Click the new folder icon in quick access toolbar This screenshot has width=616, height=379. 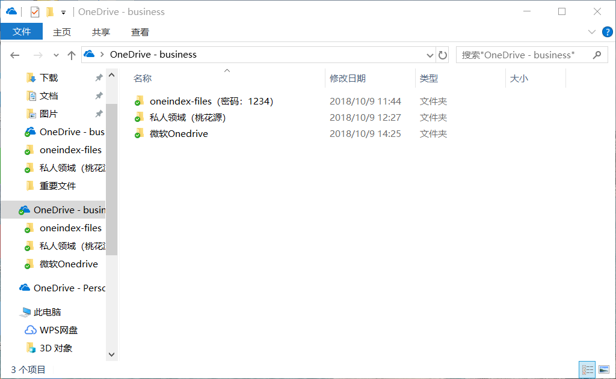[x=50, y=12]
